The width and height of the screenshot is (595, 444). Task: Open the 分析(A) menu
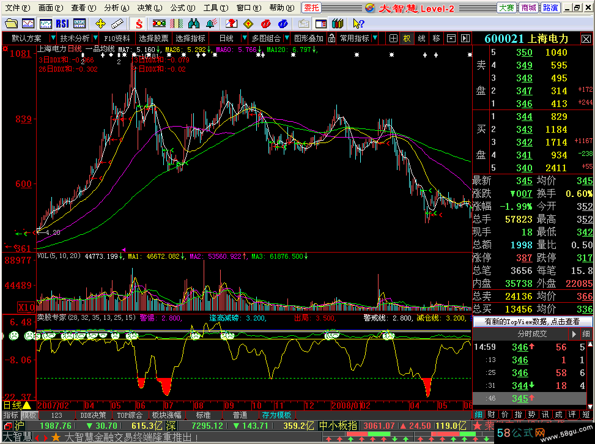pyautogui.click(x=117, y=8)
